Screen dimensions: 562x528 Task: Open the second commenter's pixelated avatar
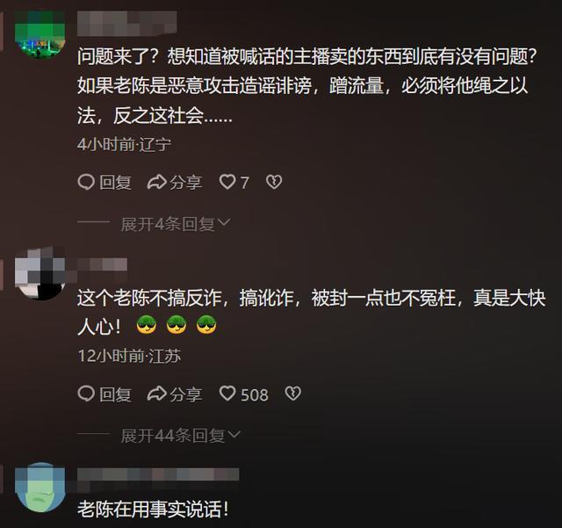click(40, 274)
